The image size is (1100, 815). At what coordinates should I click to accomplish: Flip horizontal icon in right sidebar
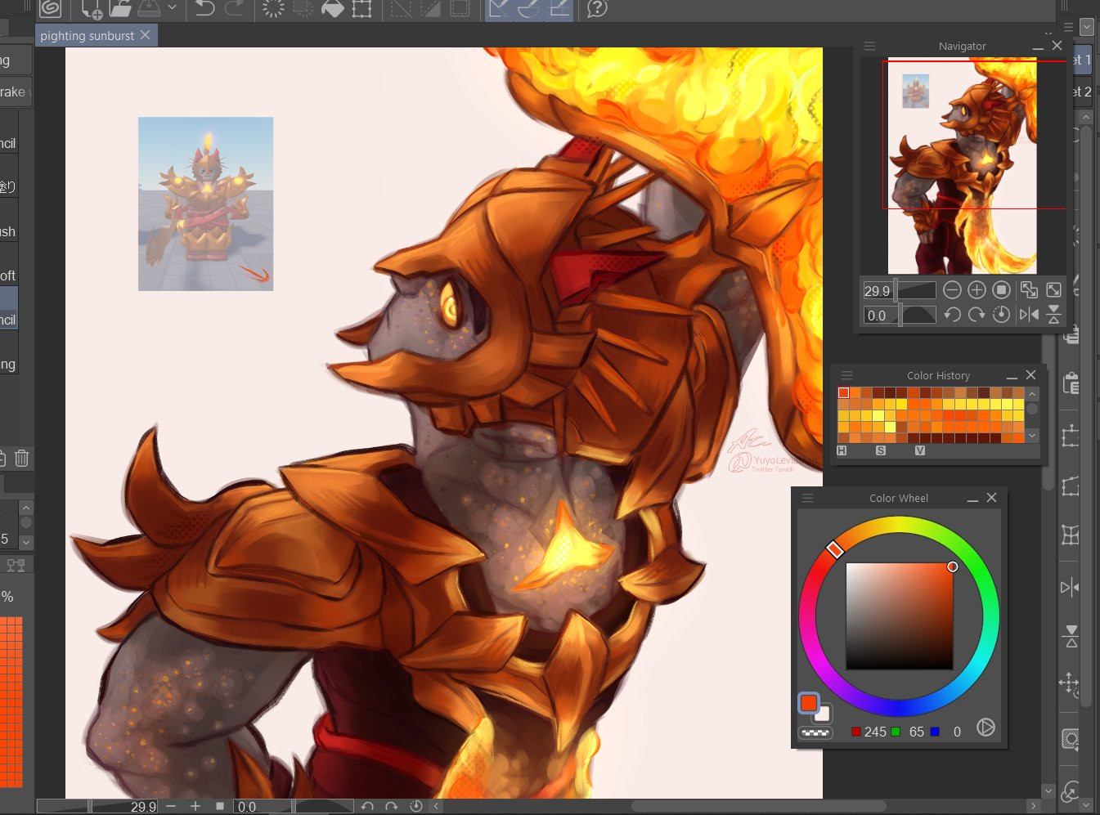click(1070, 587)
